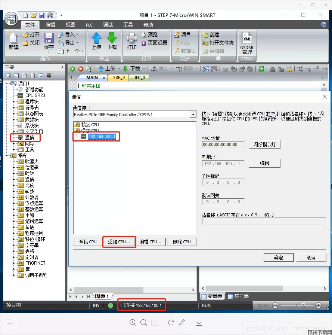Open the SBR_0 editor tab
Image resolution: width=332 pixels, height=335 pixels.
119,77
